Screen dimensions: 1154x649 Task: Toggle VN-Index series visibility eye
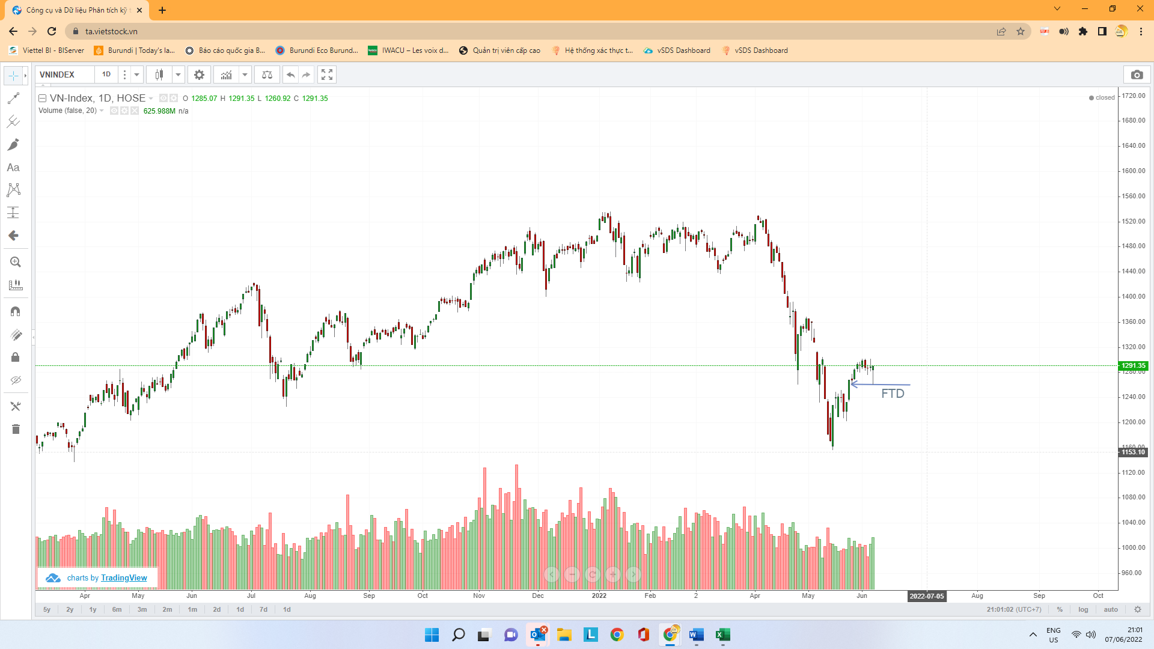[163, 98]
